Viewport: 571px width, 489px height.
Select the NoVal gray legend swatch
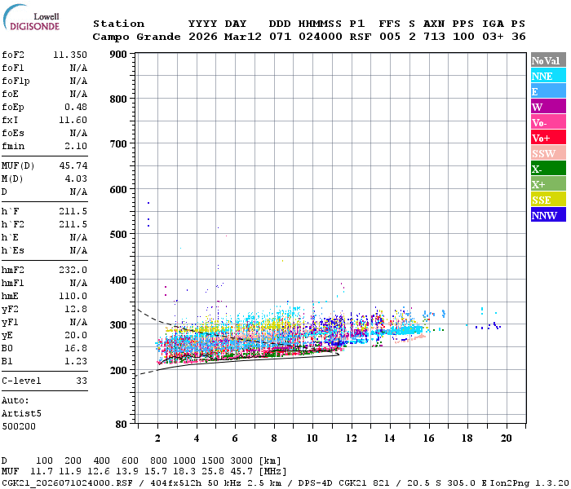(x=548, y=60)
